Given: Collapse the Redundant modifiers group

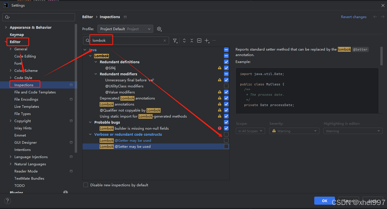Looking at the screenshot, I should [96, 74].
